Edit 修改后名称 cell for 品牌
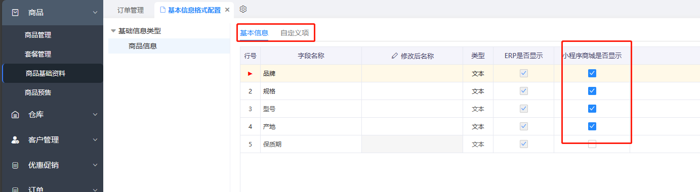 pos(412,73)
